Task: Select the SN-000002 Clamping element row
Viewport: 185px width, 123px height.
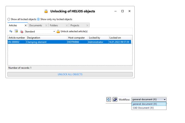Action: [x=69, y=42]
